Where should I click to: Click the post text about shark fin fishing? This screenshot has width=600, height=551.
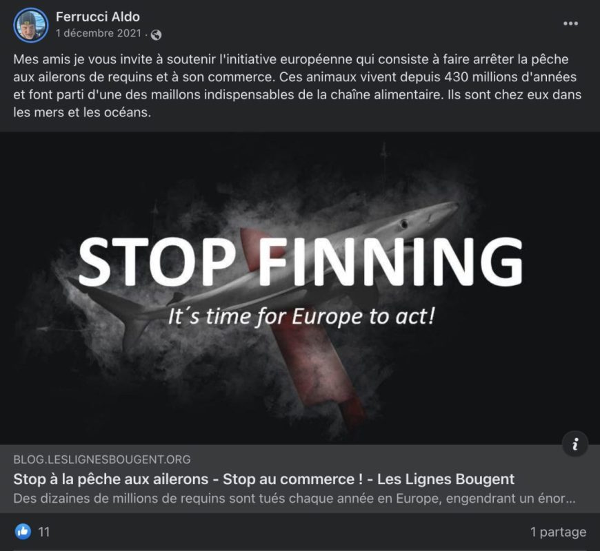coord(297,85)
